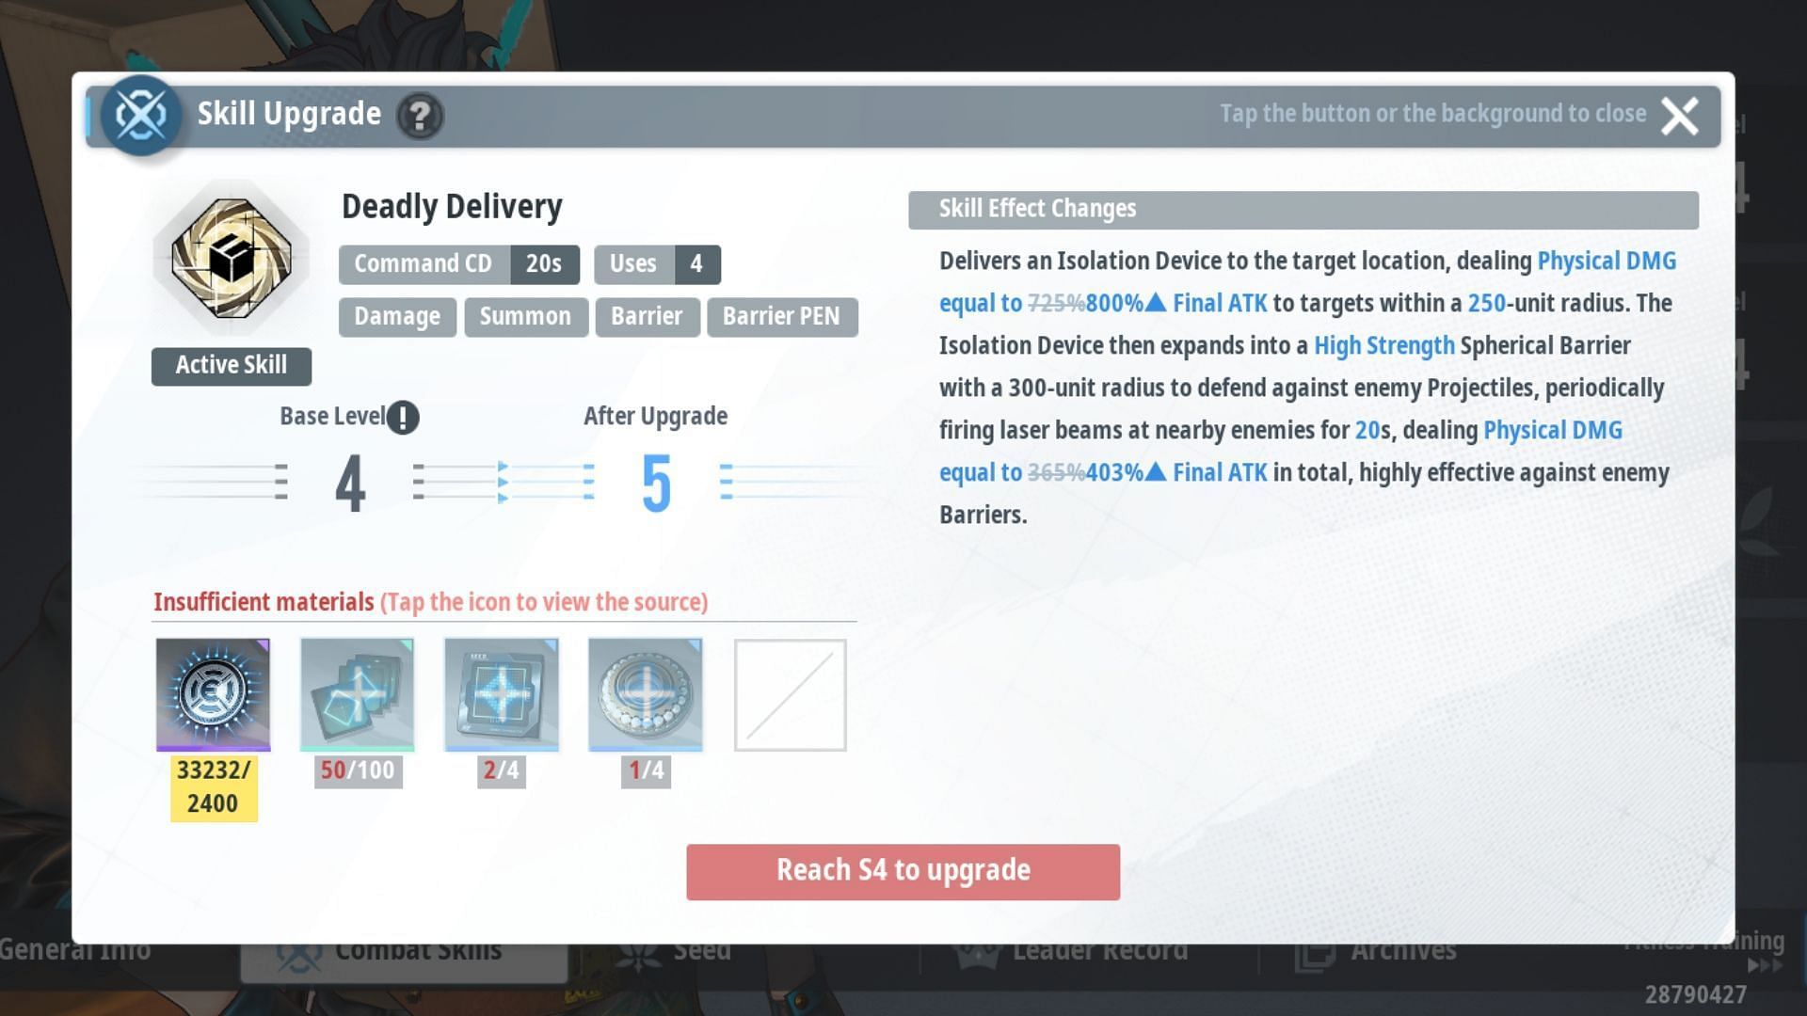Click the second material icon 50/100
This screenshot has width=1807, height=1016.
pos(356,694)
